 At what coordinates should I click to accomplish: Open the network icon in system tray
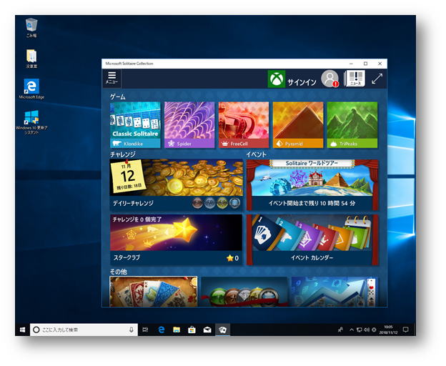click(360, 330)
